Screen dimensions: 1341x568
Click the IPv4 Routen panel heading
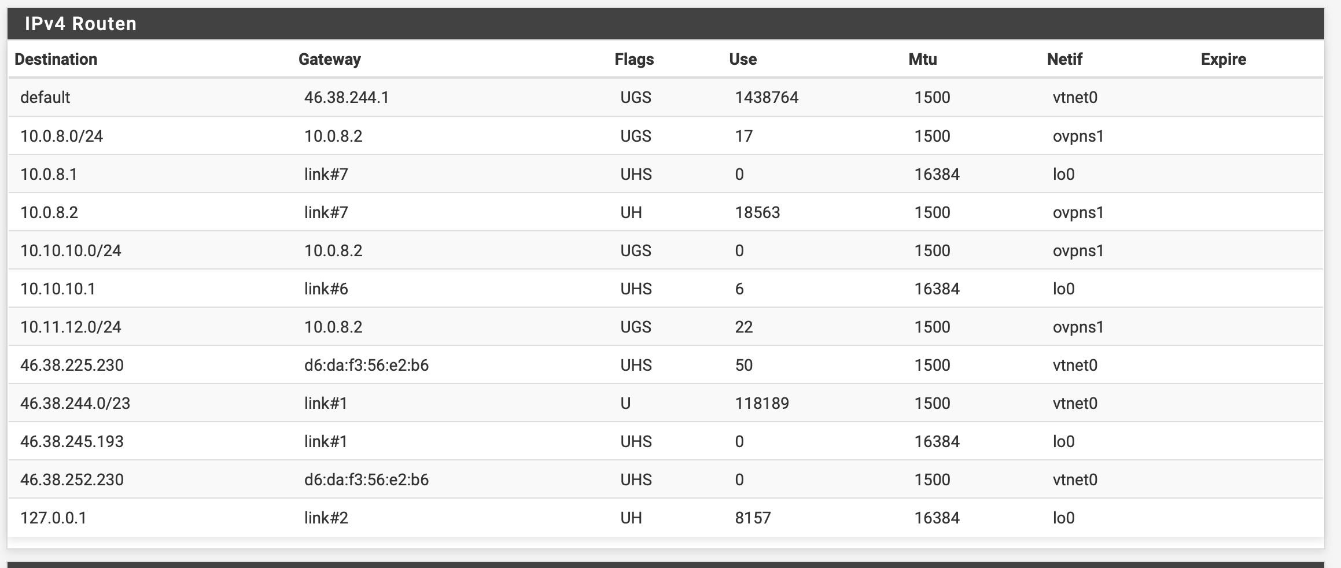tap(81, 24)
